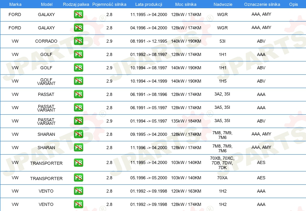Click petrol fuel icon in Galaxy 04.1996 row
This screenshot has width=306, height=211.
pos(78,28)
